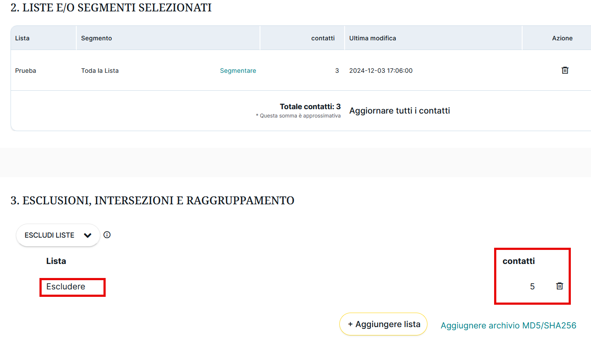Screen dimensions: 591x342
Task: Click info icon beside ESCLUDI LISTE
Action: [107, 235]
